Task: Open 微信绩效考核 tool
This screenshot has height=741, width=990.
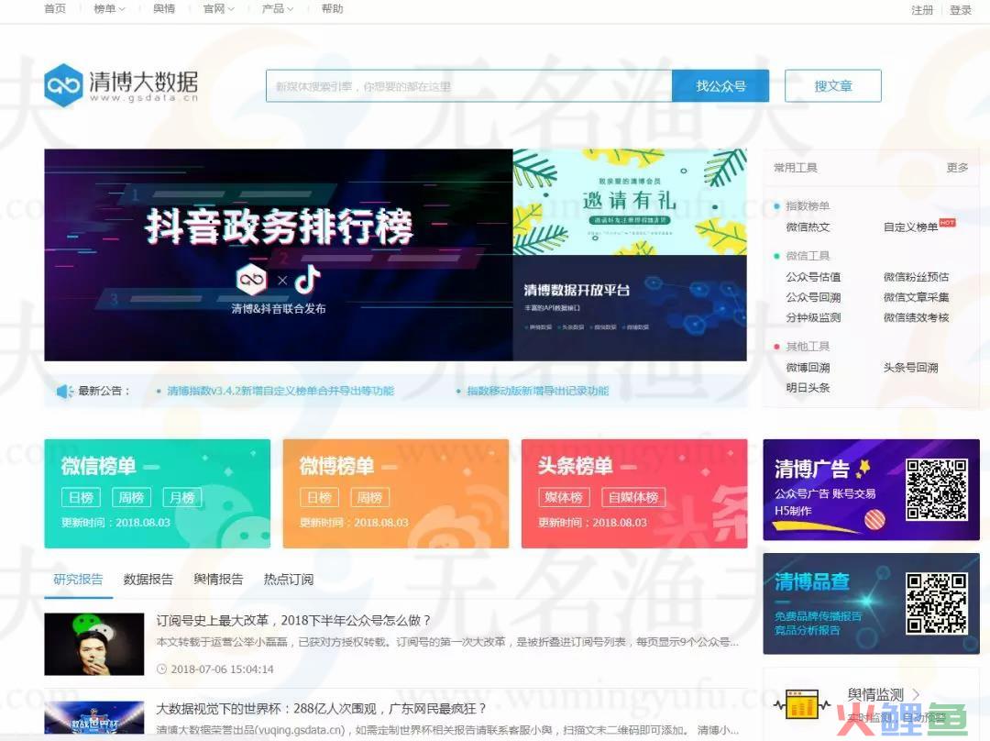Action: click(916, 317)
